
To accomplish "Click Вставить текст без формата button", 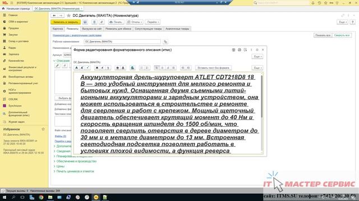I will (x=213, y=68).
